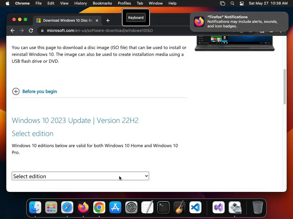293x219 pixels.
Task: Open Chrome icon in the Dock
Action: pyautogui.click(x=99, y=207)
